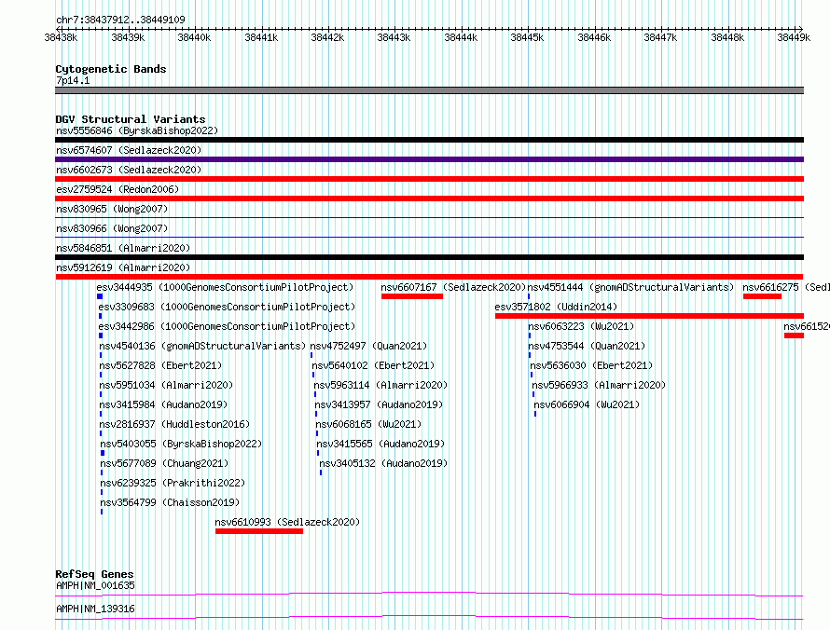Select the black bar of nsv5556846
Viewport: 830px width, 630px height.
click(x=429, y=140)
